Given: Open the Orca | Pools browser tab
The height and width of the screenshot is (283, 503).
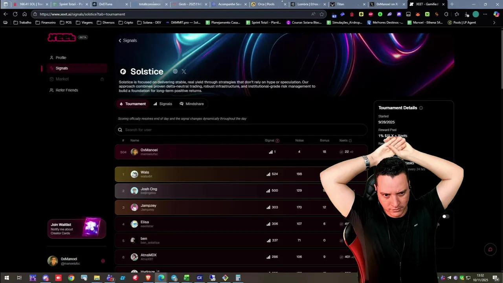Looking at the screenshot, I should coord(269,4).
